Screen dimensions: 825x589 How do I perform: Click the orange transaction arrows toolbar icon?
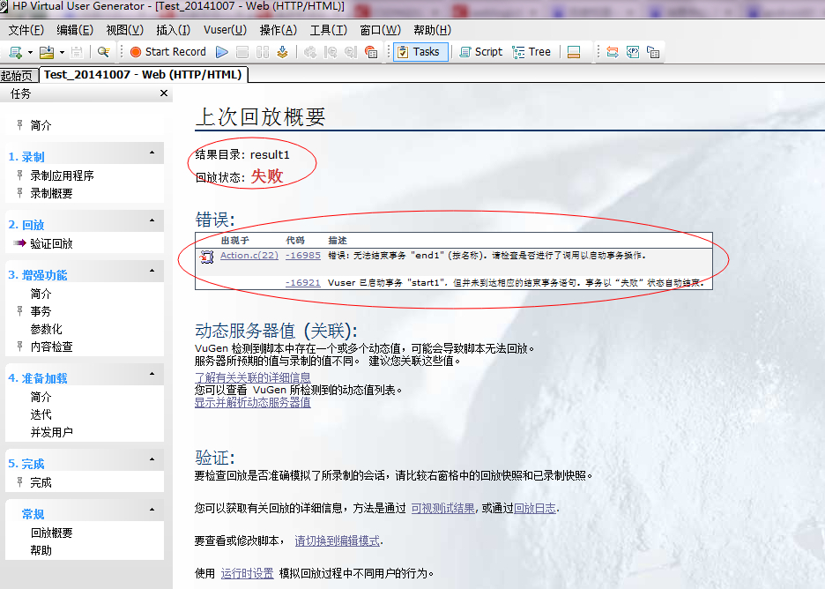(613, 52)
